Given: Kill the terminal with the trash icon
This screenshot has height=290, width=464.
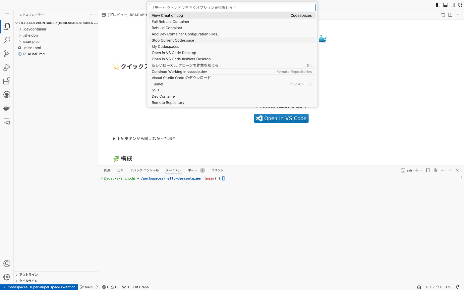Looking at the screenshot, I should (435, 170).
